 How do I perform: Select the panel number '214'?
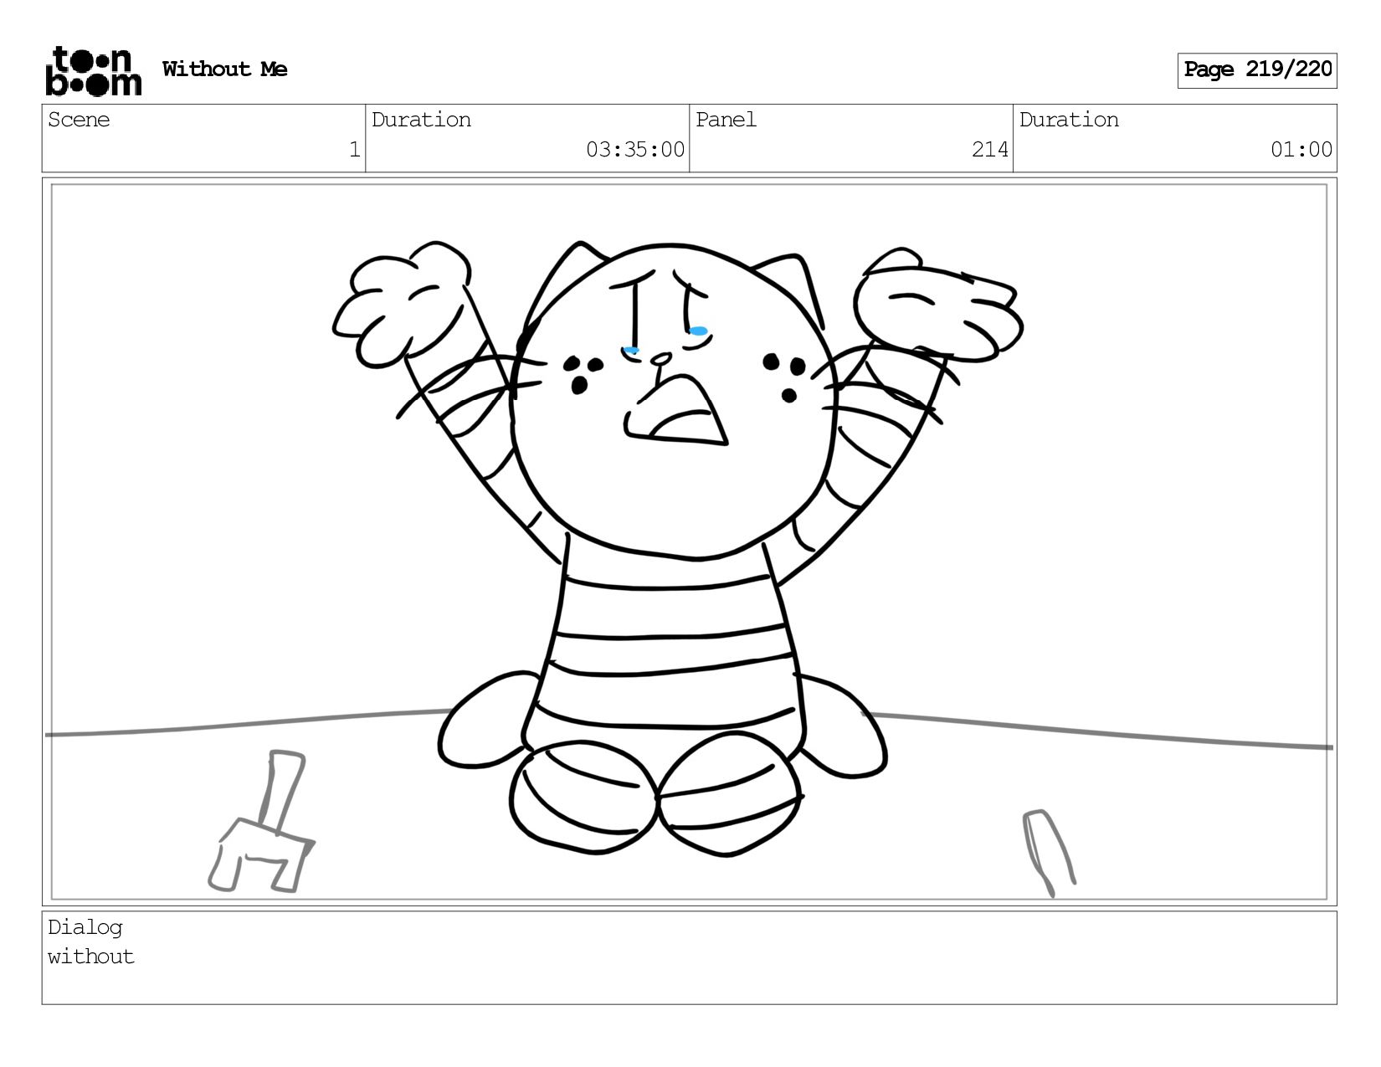click(x=990, y=150)
